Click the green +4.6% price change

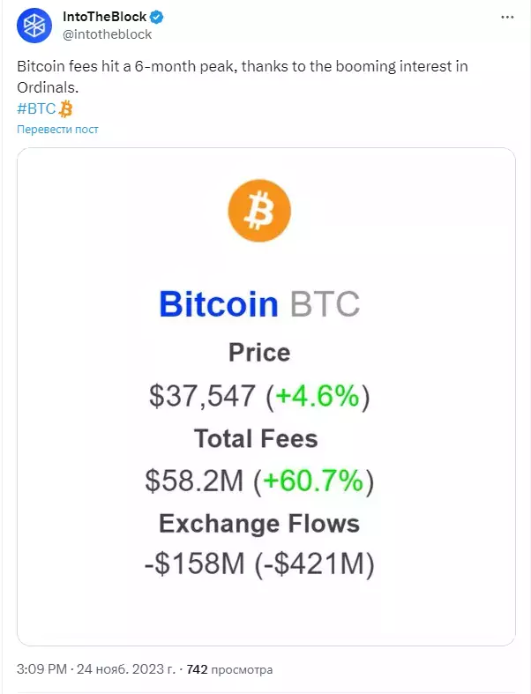click(x=317, y=396)
